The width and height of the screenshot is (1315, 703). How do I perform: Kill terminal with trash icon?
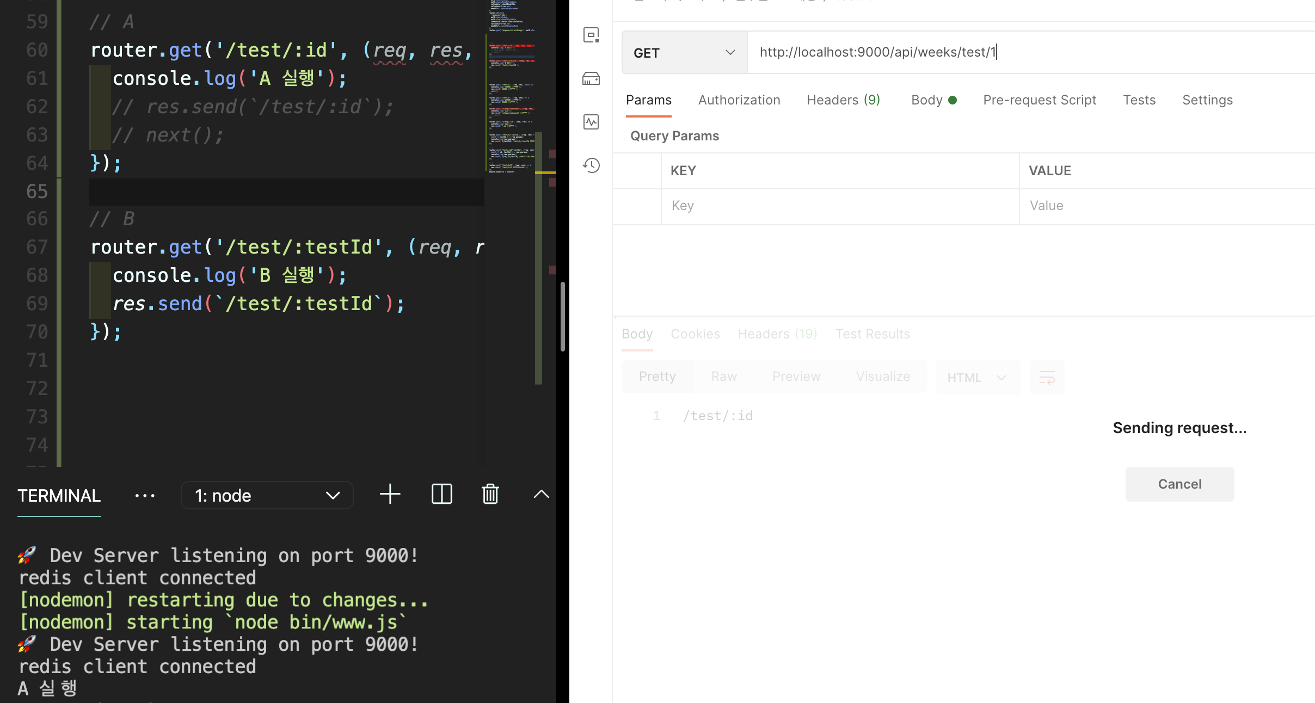490,495
